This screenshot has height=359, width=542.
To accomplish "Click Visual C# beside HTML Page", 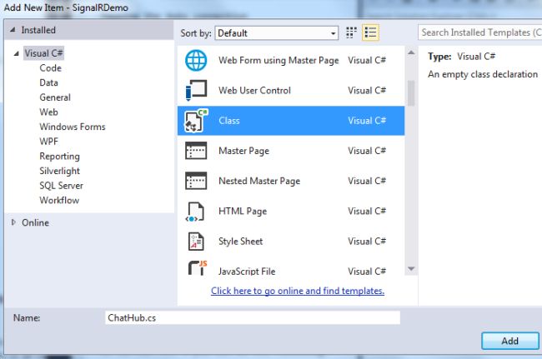I will 367,212.
